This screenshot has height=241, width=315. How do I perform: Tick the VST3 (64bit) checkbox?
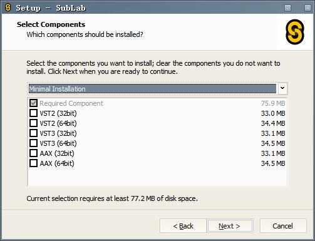click(33, 143)
